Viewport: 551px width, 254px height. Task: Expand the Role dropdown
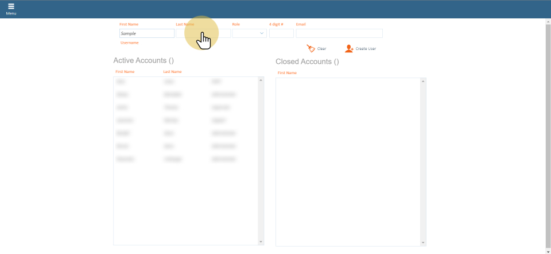pos(249,33)
